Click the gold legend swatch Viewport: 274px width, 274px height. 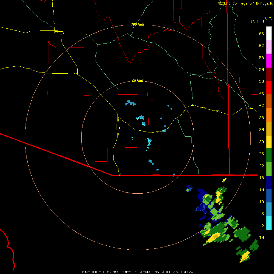click(x=269, y=129)
